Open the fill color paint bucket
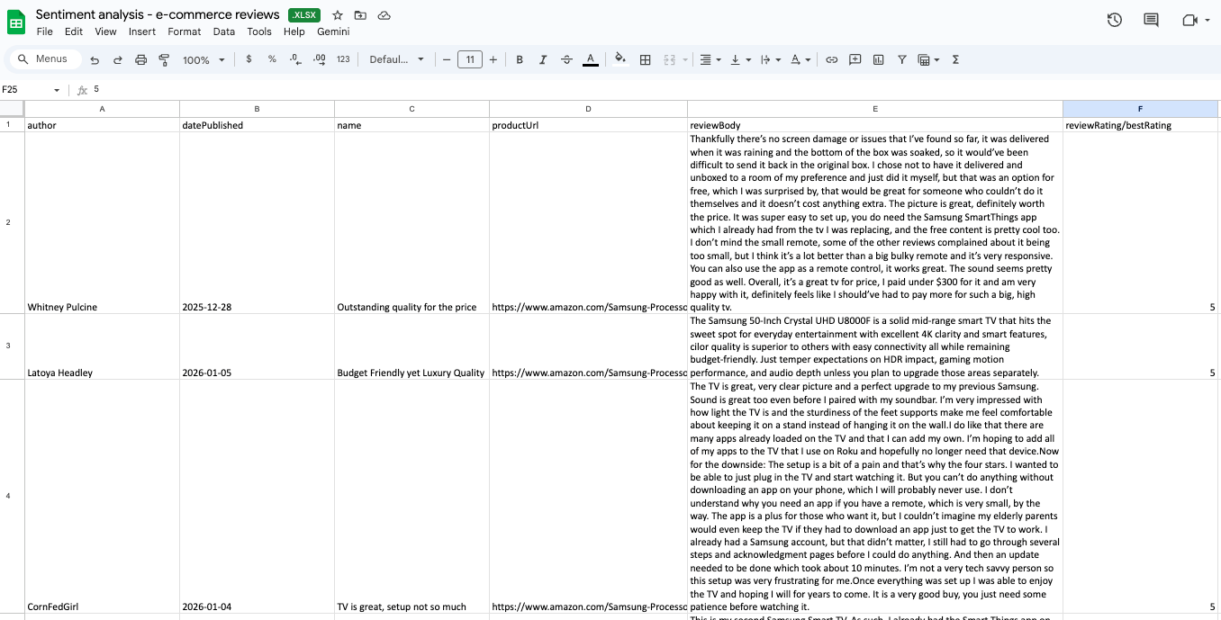The height and width of the screenshot is (620, 1221). coord(620,59)
